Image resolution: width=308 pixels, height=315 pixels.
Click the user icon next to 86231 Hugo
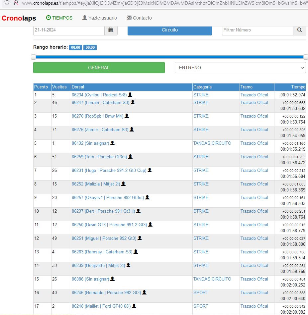coord(150,170)
